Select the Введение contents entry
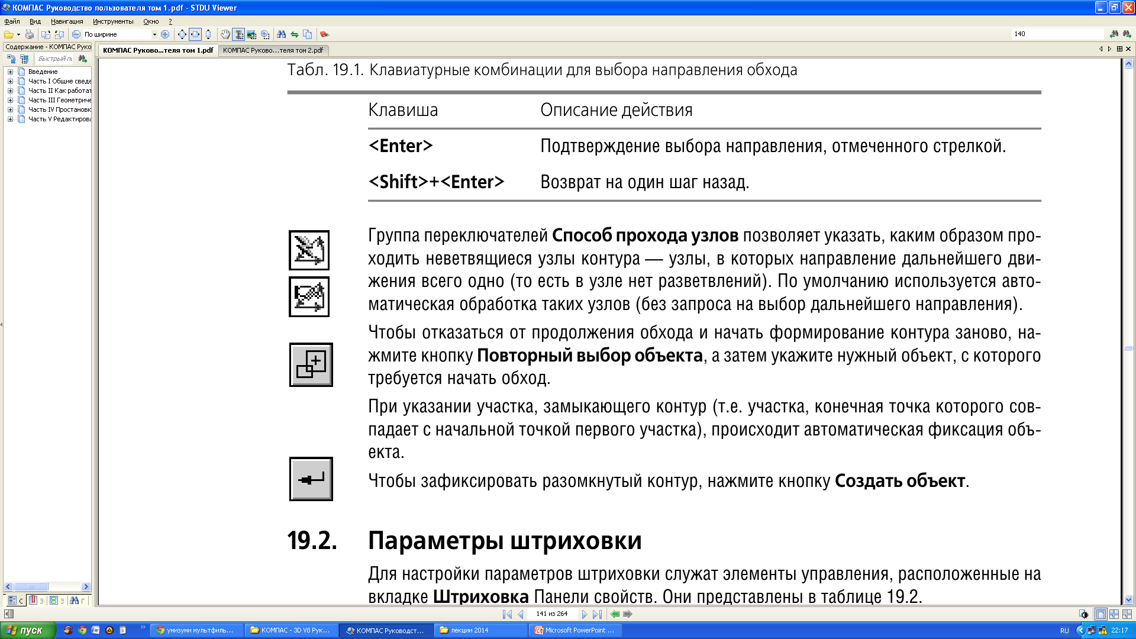This screenshot has width=1136, height=639. coord(43,72)
